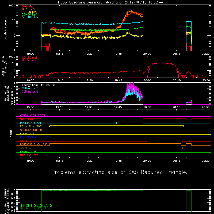Viewport: 214px width, 214px height.
Task: Click the SAA_FLAG label
Action: click(x=26, y=141)
